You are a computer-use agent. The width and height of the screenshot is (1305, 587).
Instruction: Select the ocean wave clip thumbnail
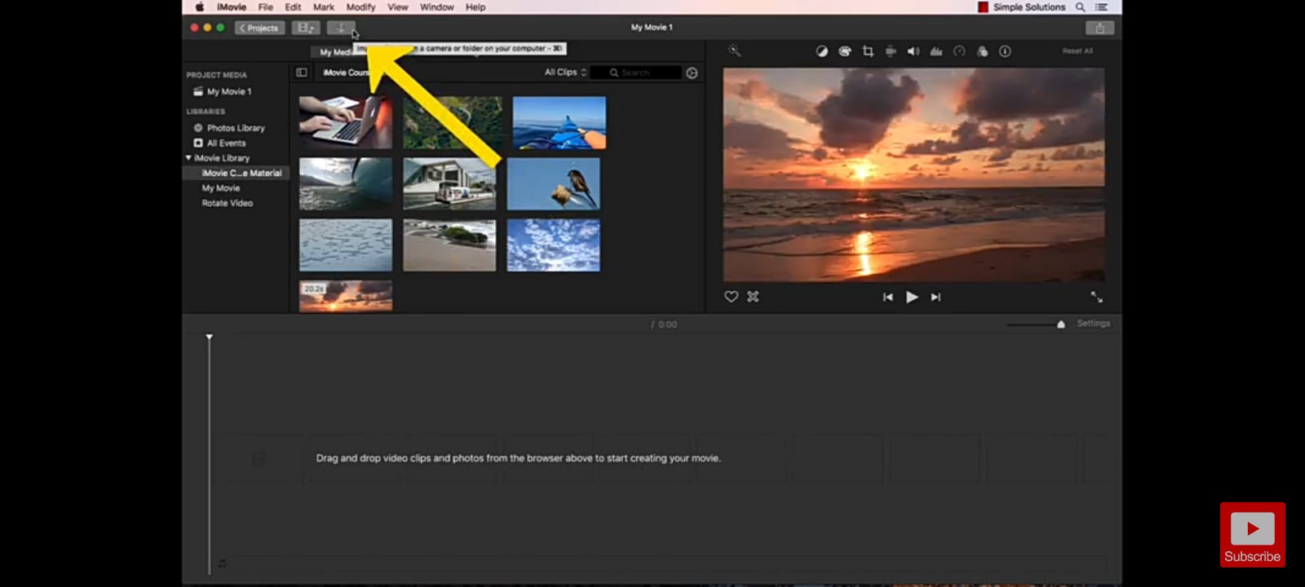click(346, 183)
